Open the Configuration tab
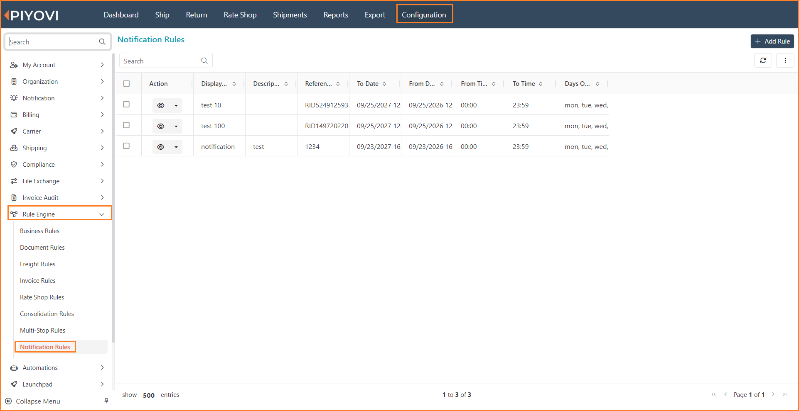This screenshot has height=411, width=799. pyautogui.click(x=424, y=15)
